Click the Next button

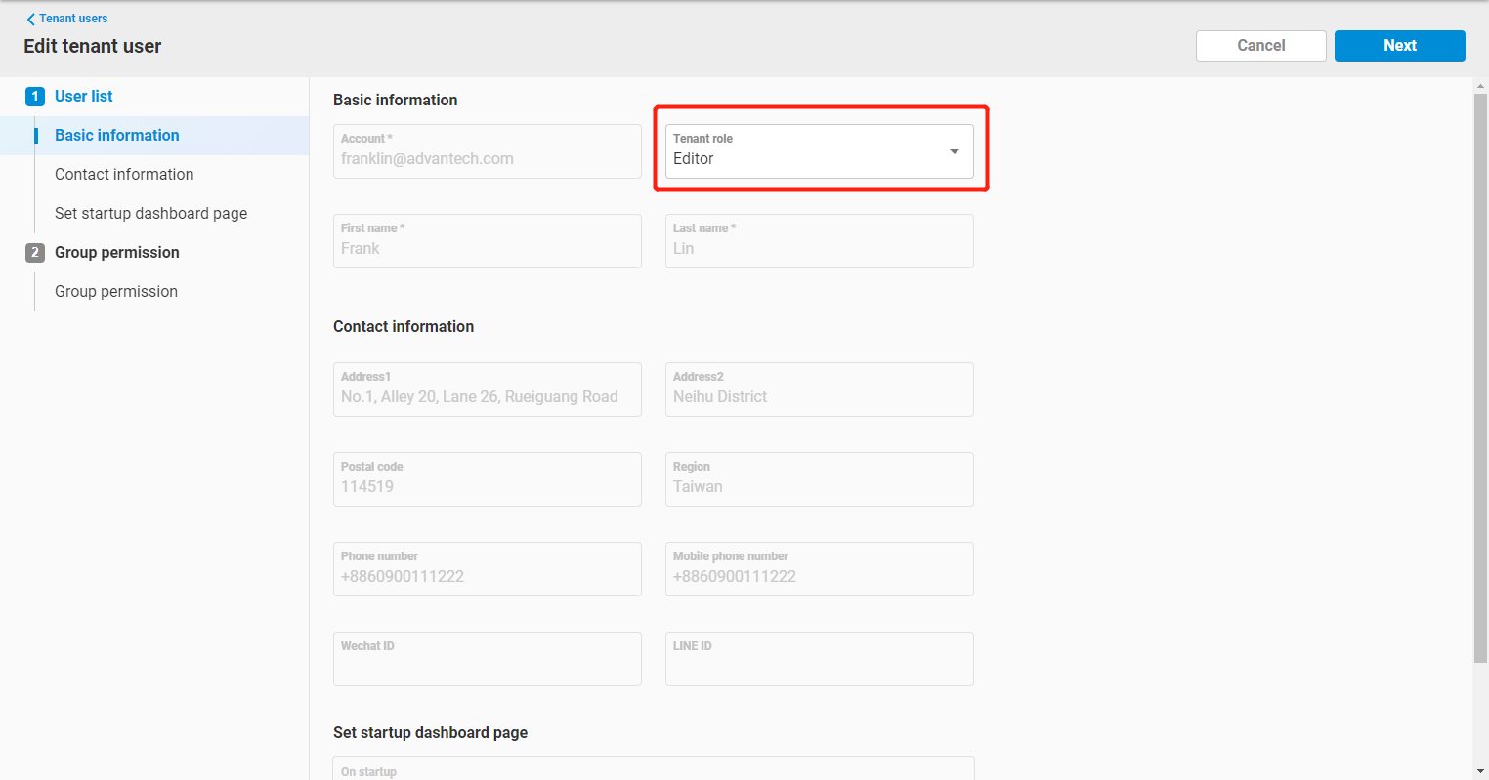point(1399,46)
